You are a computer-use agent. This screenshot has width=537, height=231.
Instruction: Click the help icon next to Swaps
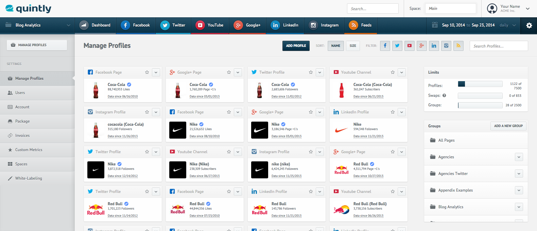pyautogui.click(x=444, y=95)
